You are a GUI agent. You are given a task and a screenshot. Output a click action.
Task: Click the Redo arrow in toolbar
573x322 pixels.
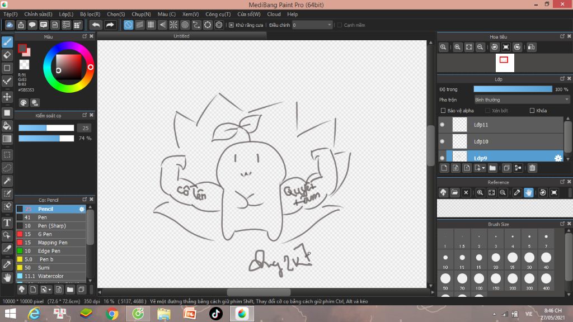tap(110, 25)
